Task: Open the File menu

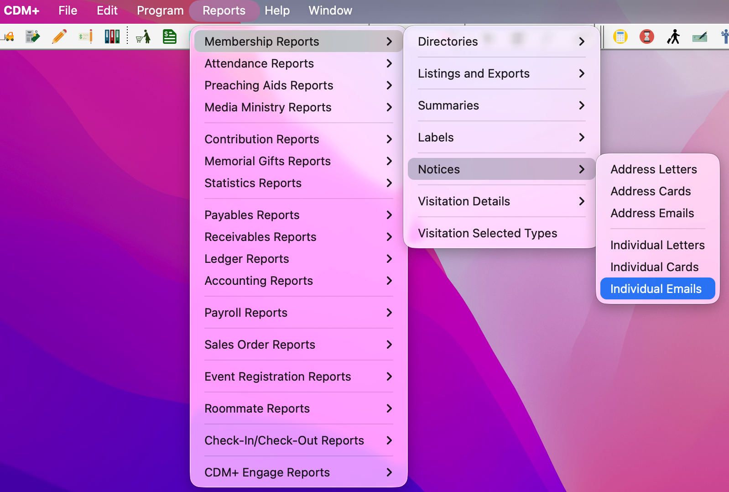Action: tap(68, 10)
